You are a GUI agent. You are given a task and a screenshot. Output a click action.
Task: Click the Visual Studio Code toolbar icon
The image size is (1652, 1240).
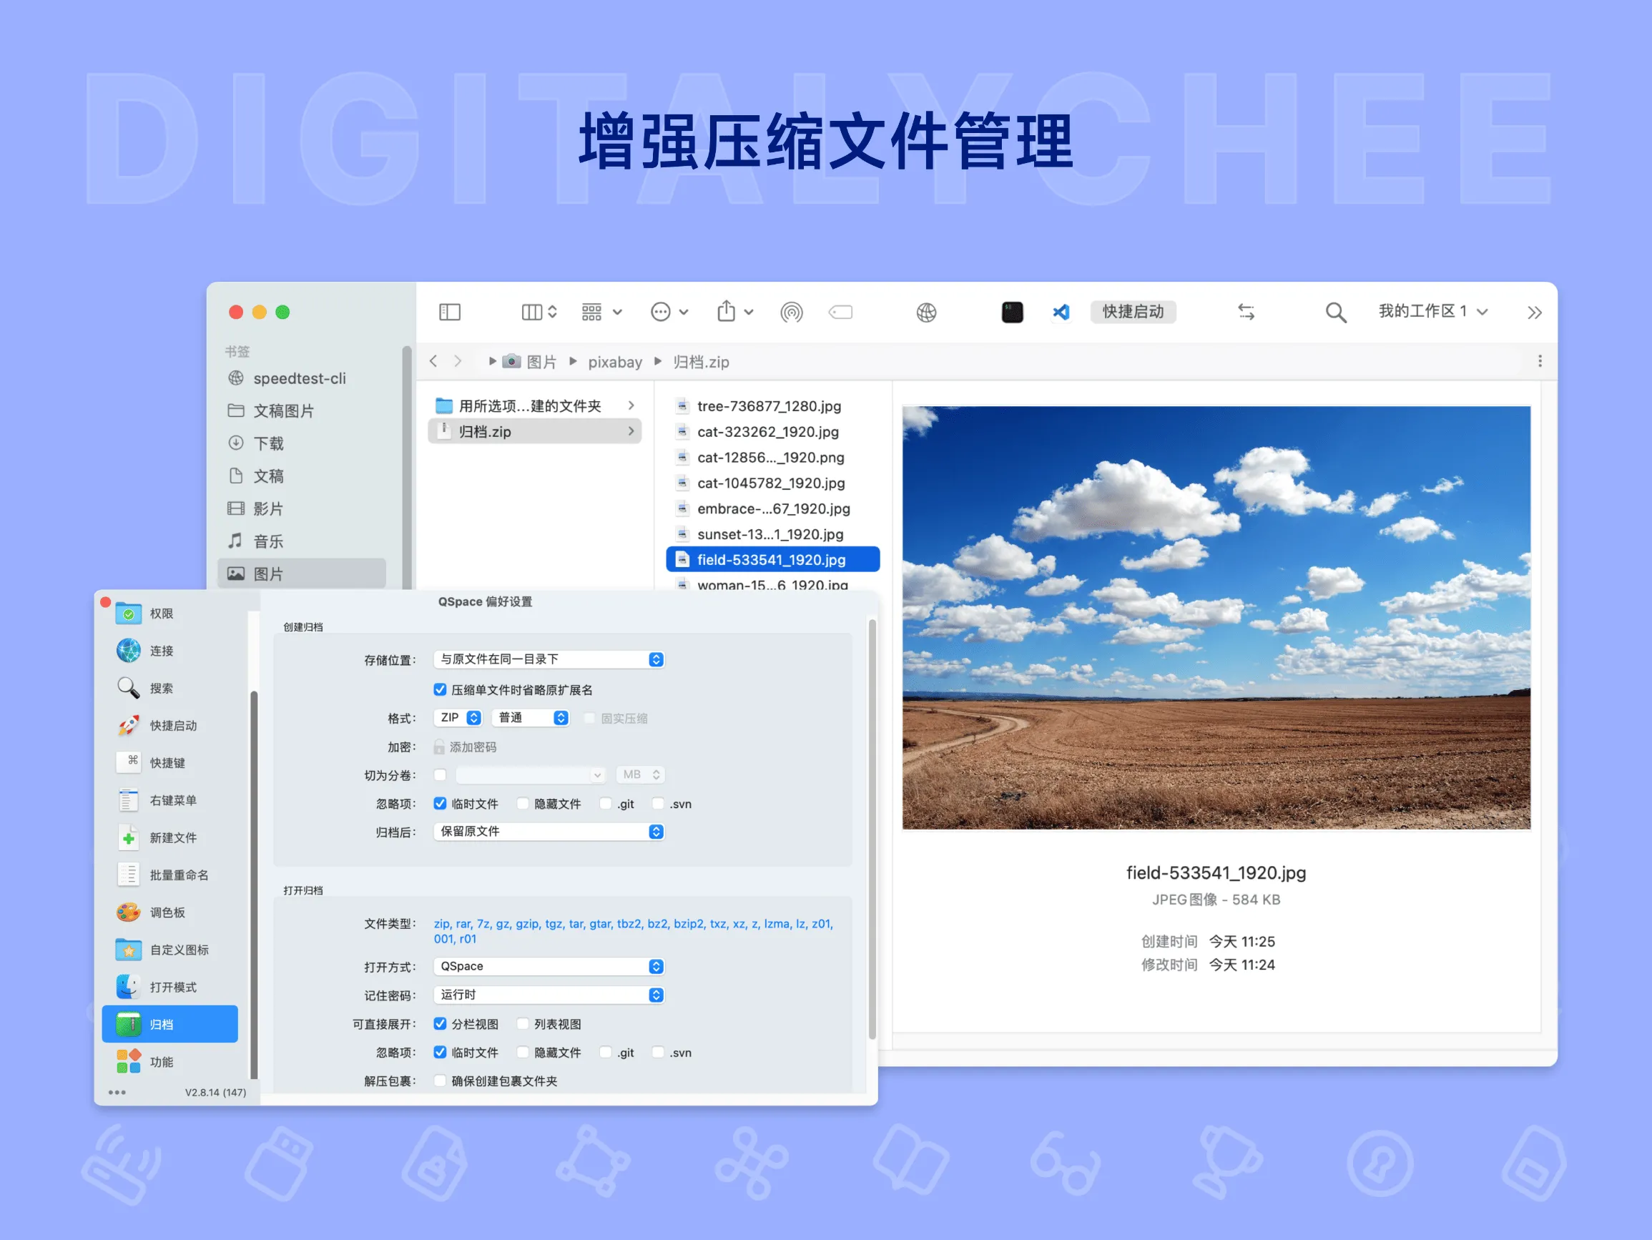tap(1061, 312)
